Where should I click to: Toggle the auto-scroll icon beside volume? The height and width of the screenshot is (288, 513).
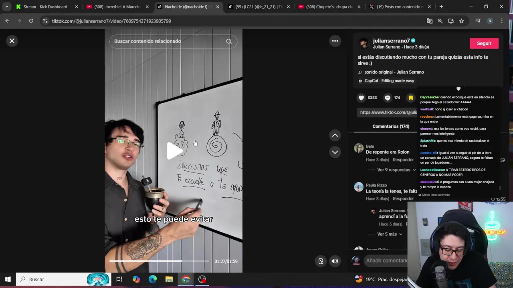pyautogui.click(x=321, y=261)
